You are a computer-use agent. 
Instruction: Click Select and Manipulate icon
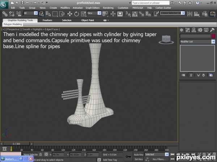coord(113,14)
